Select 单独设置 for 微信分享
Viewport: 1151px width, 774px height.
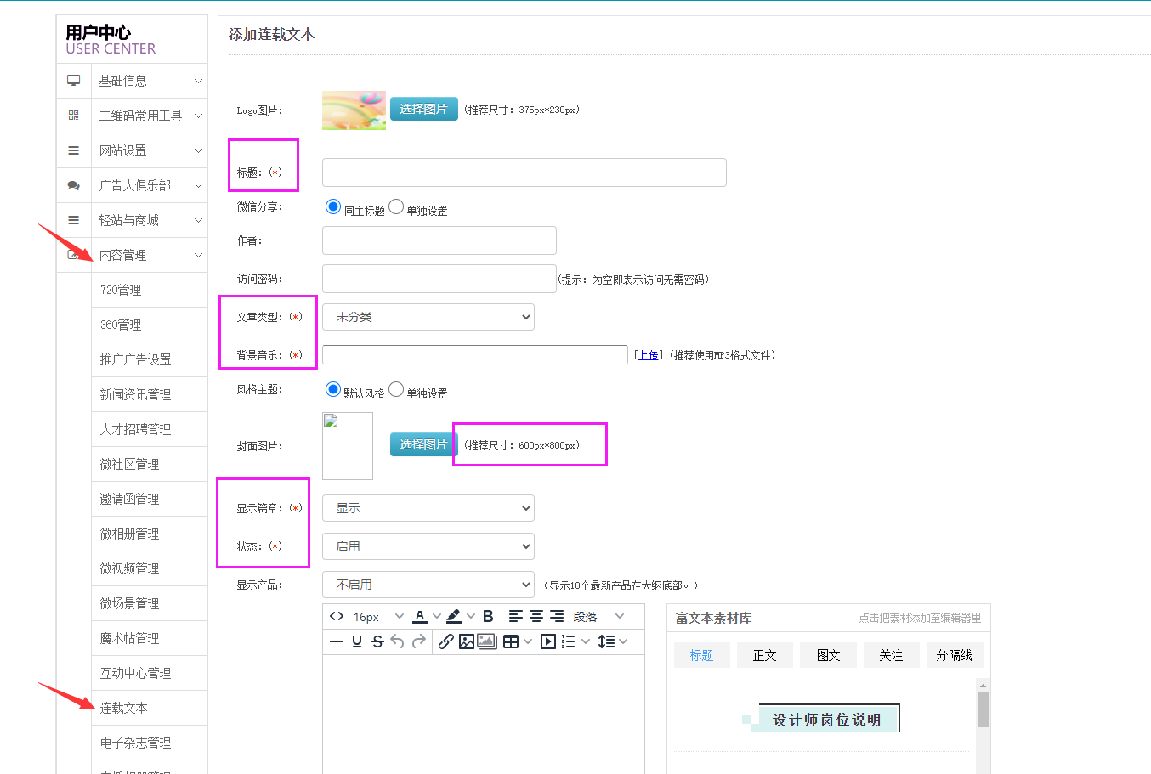[396, 206]
